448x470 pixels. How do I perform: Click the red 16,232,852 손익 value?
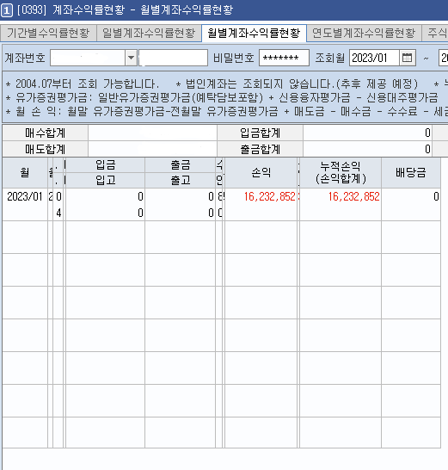click(x=269, y=196)
